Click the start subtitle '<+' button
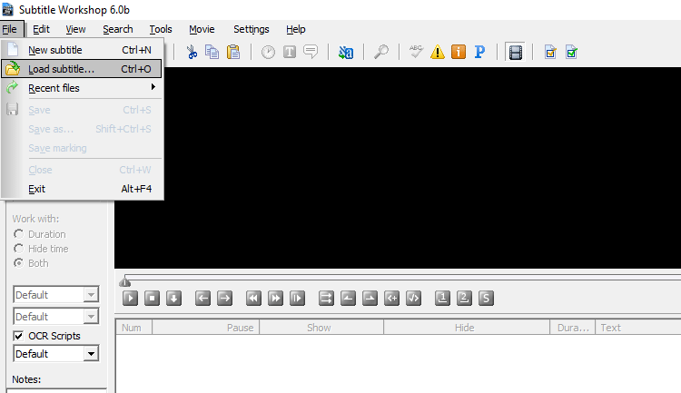681x393 pixels. [x=391, y=299]
